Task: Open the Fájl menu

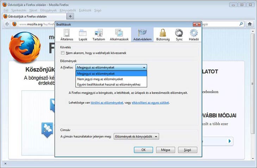Action: 6,10
